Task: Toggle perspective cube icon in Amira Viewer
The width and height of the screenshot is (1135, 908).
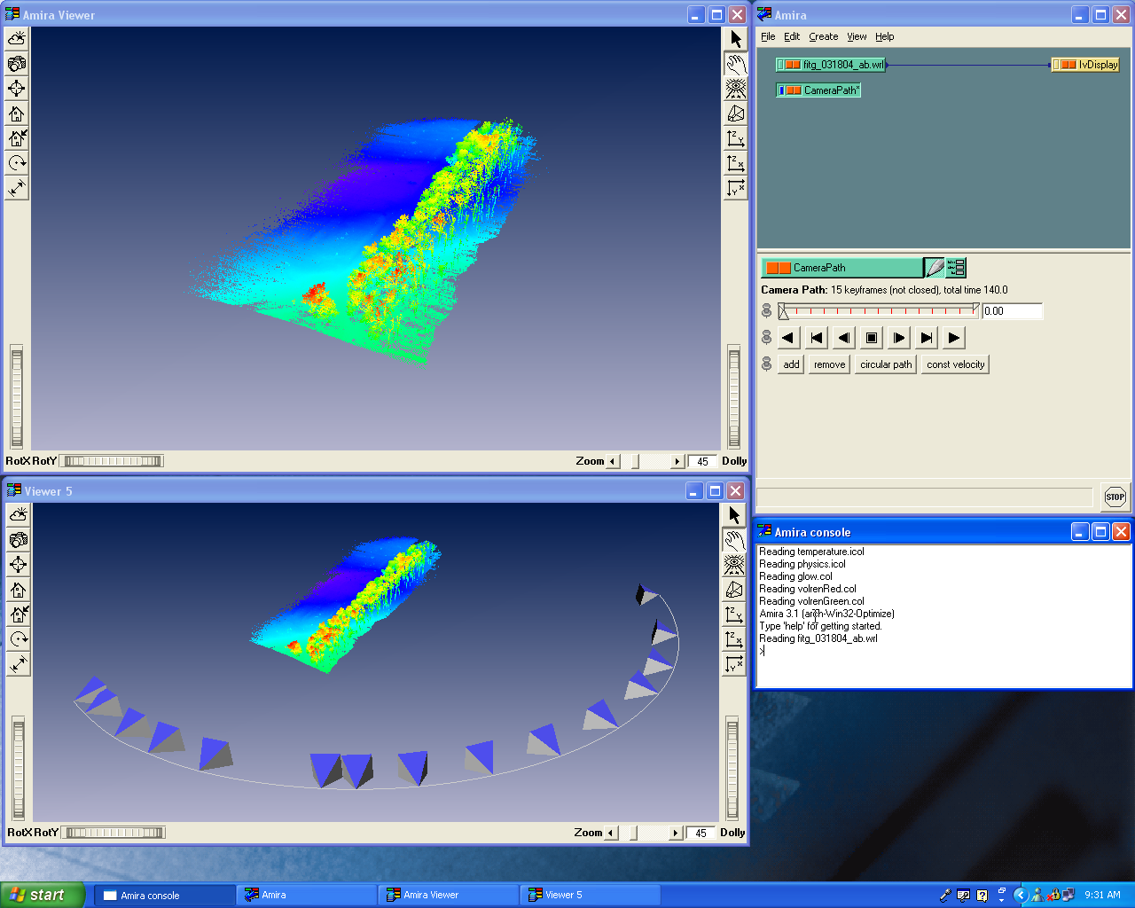Action: [736, 113]
